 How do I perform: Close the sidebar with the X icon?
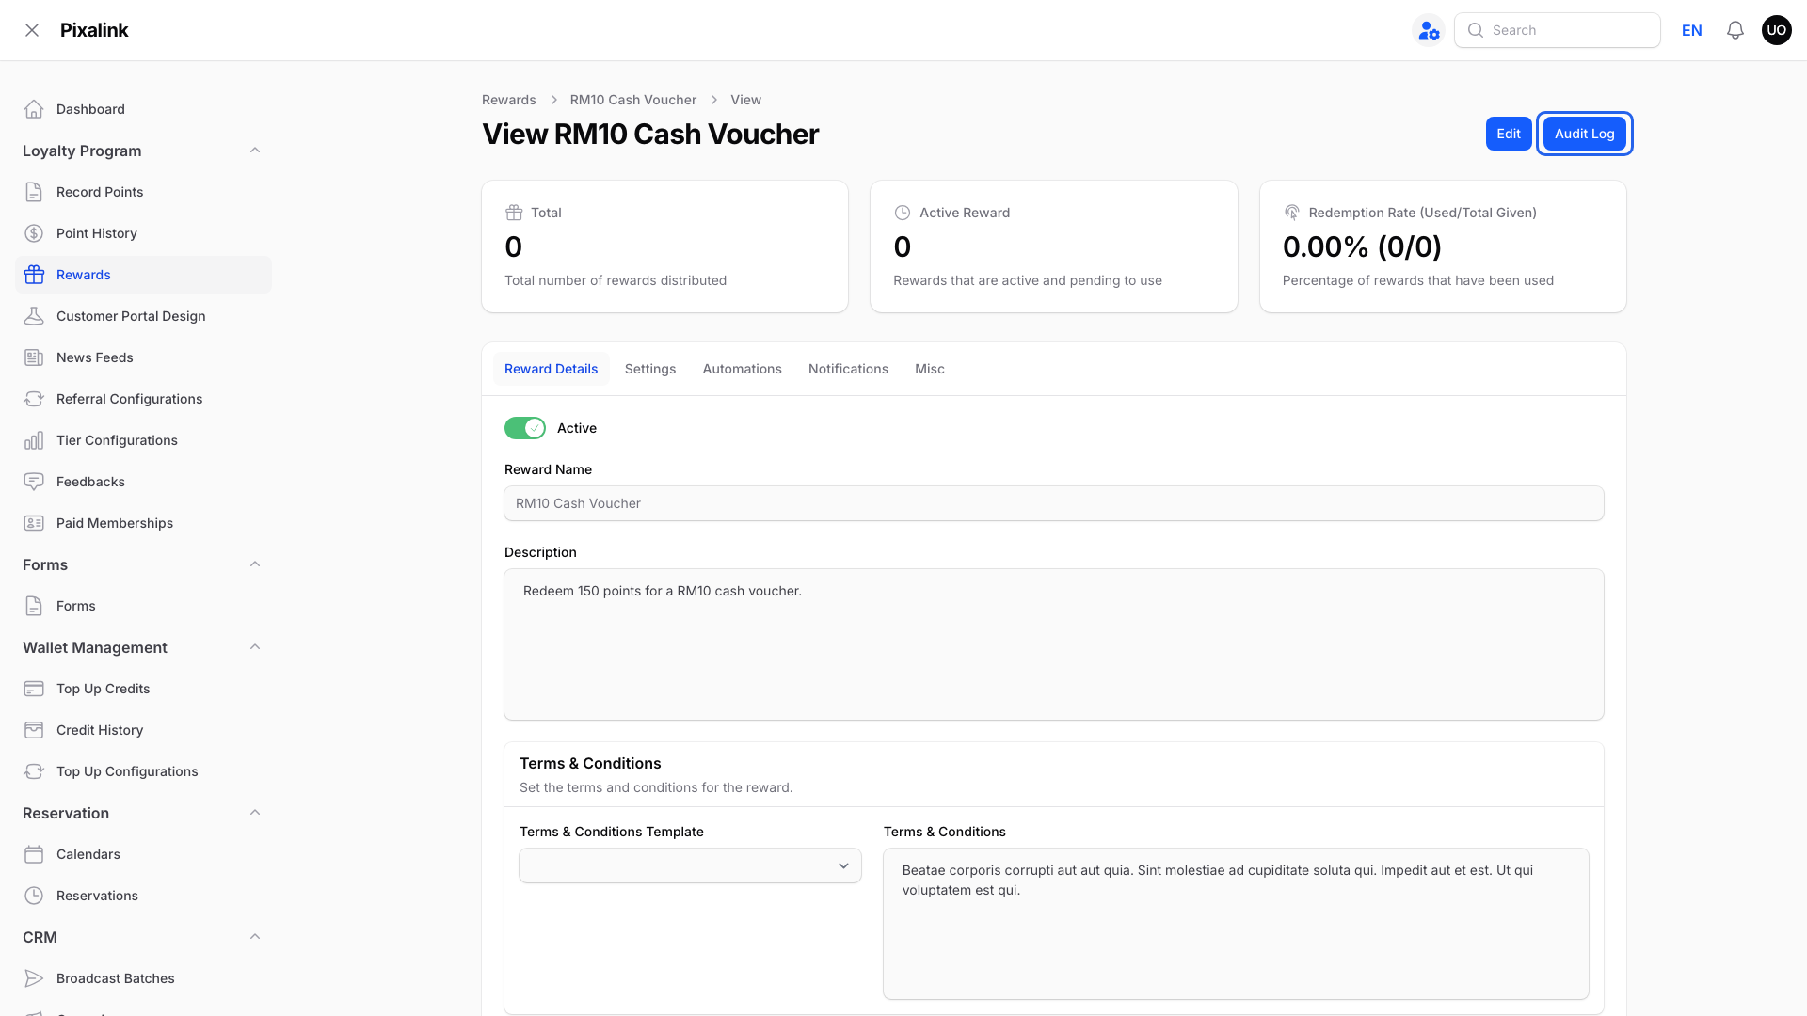pyautogui.click(x=32, y=30)
